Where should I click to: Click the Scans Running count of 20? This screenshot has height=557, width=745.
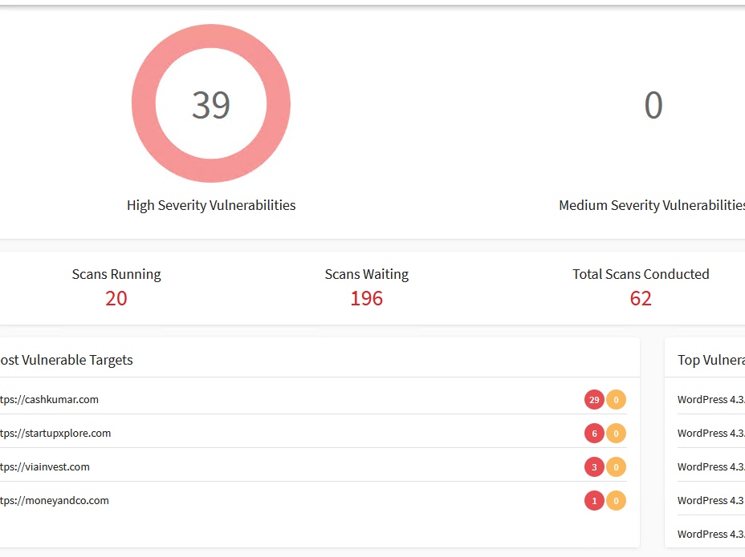click(x=116, y=298)
